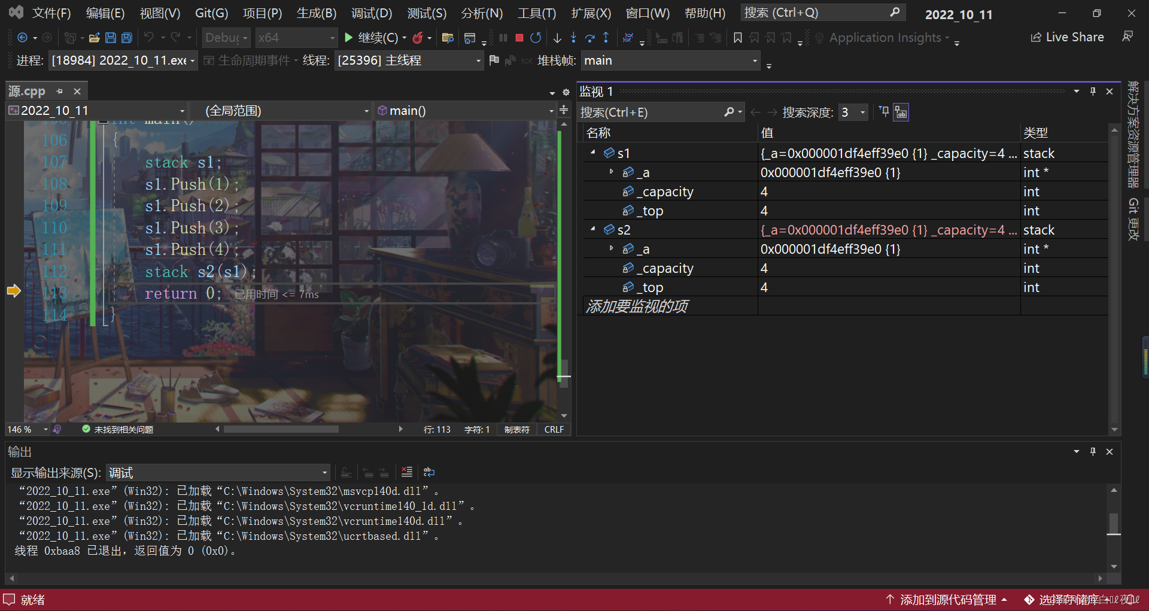
Task: Click the show next statement arrow
Action: 557,38
